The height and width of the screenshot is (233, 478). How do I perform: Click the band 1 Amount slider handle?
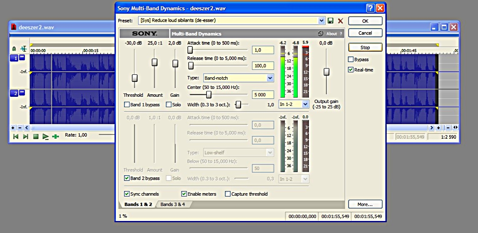tap(154, 62)
